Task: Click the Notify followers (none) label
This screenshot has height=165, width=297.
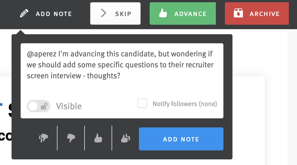Action: pos(185,104)
